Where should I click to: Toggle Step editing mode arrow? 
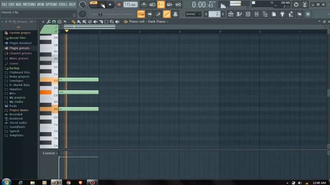[x=150, y=14]
